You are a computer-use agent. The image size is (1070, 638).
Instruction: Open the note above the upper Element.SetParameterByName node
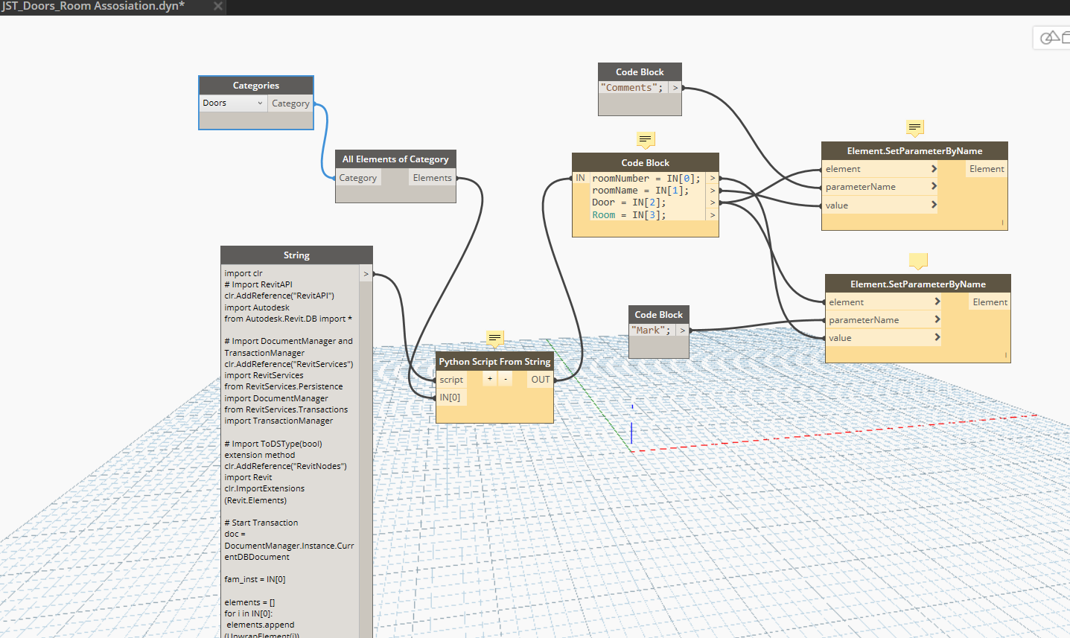click(x=915, y=127)
